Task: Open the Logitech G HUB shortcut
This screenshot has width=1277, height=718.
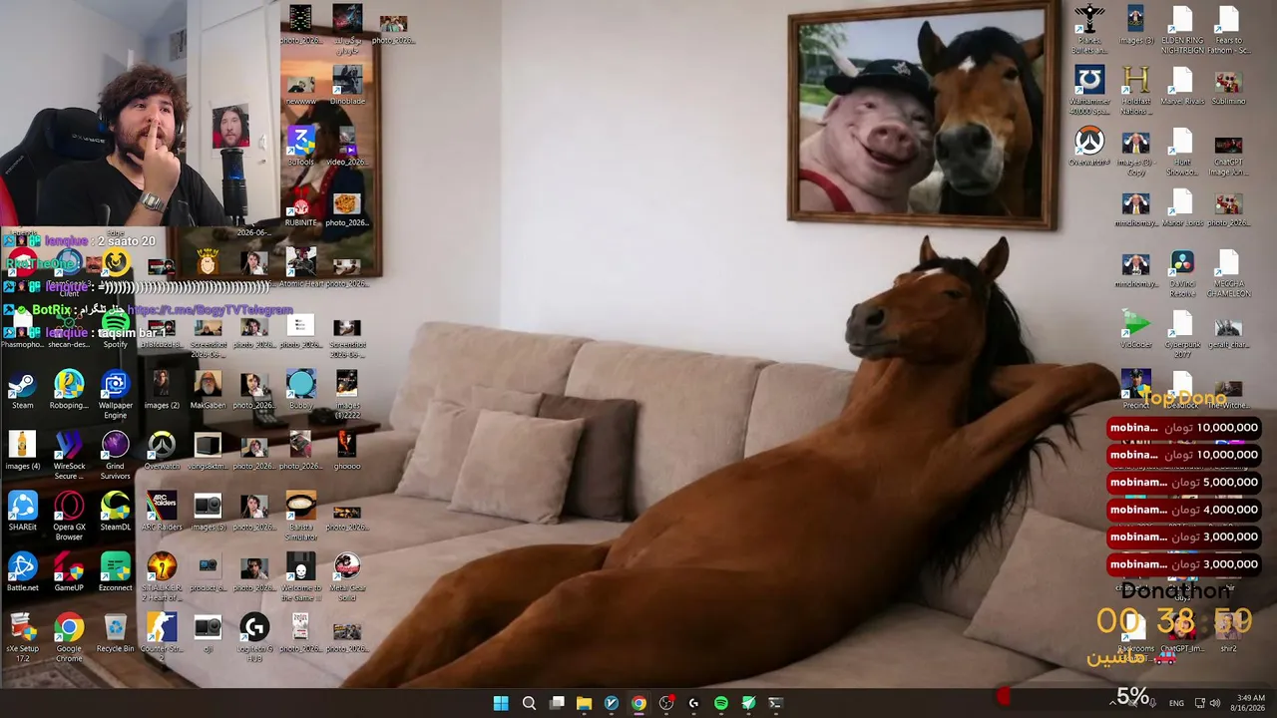Action: tap(254, 637)
